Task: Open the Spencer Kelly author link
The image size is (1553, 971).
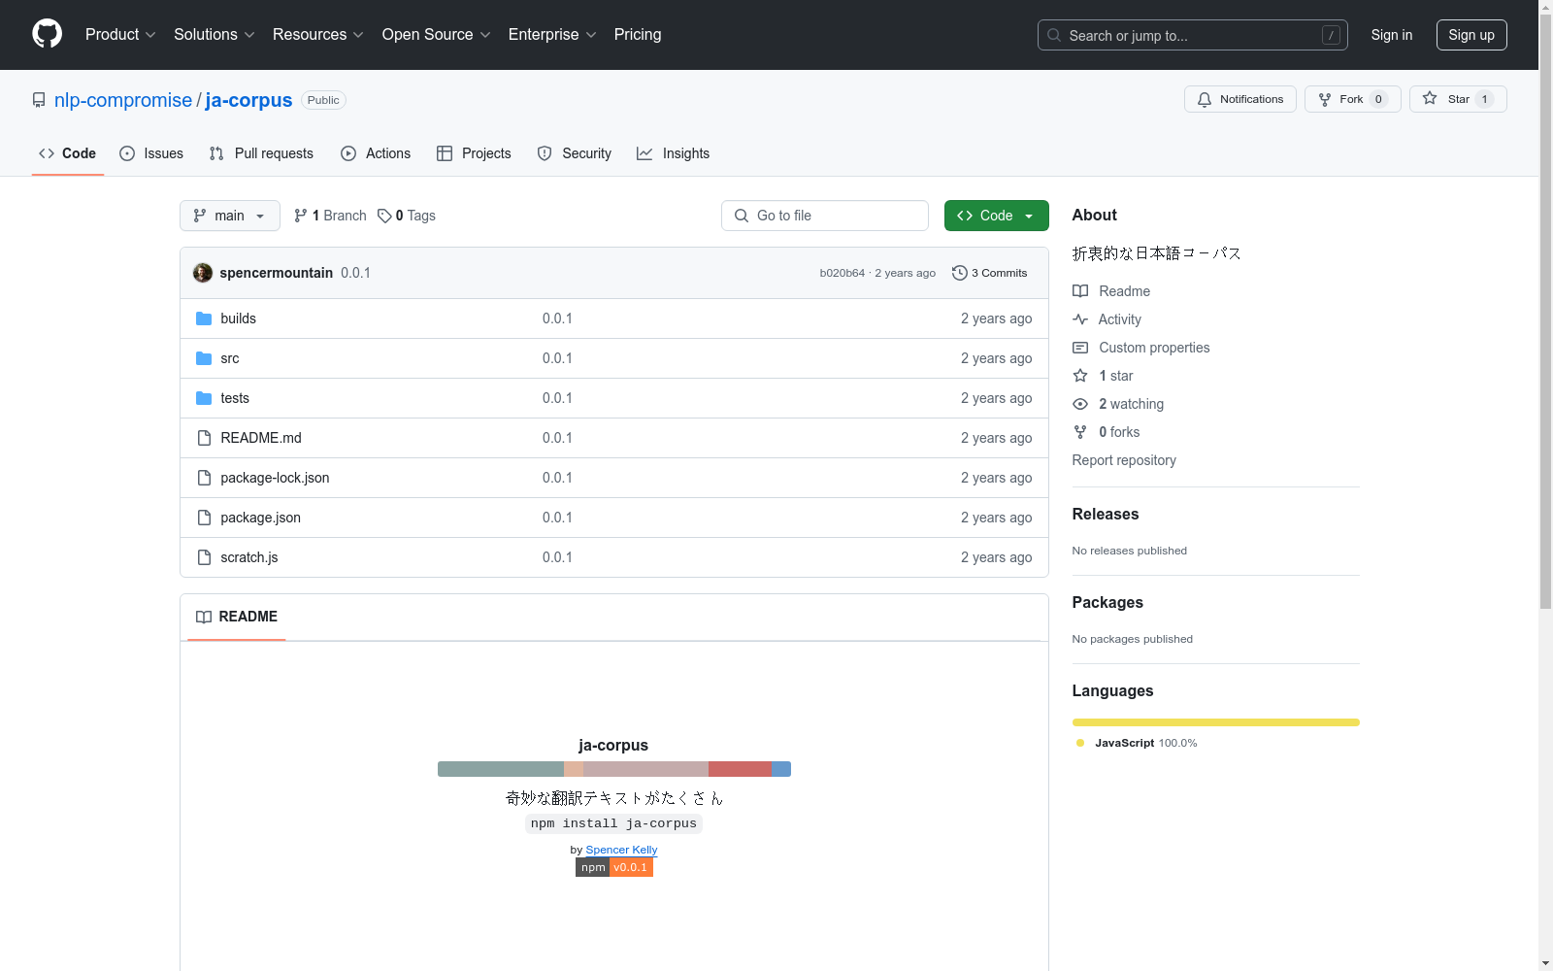Action: pyautogui.click(x=621, y=850)
